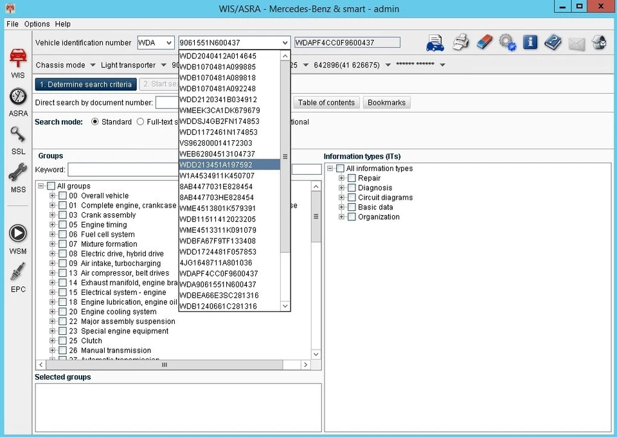Click the eraser icon to clear entries
617x437 pixels.
[x=485, y=42]
